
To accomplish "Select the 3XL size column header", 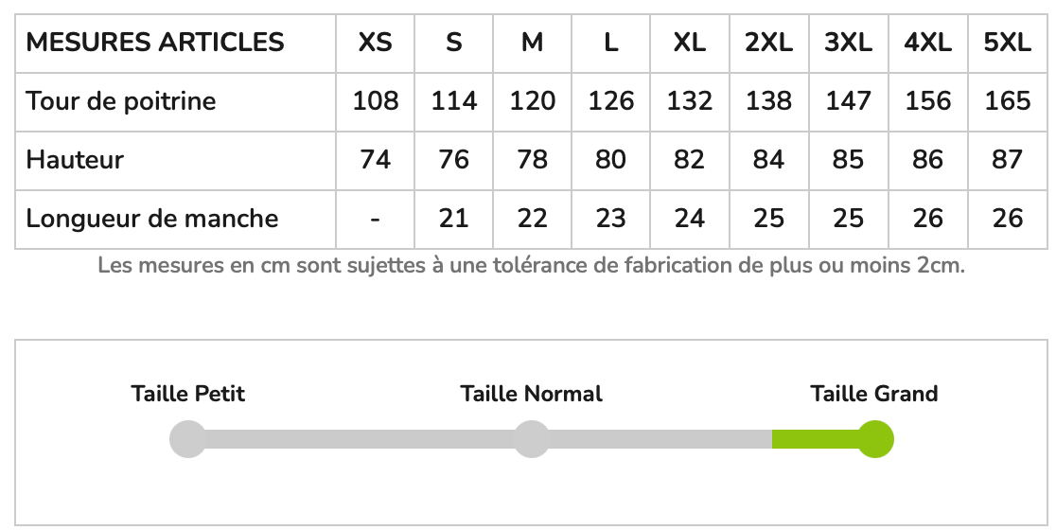I will 848,43.
